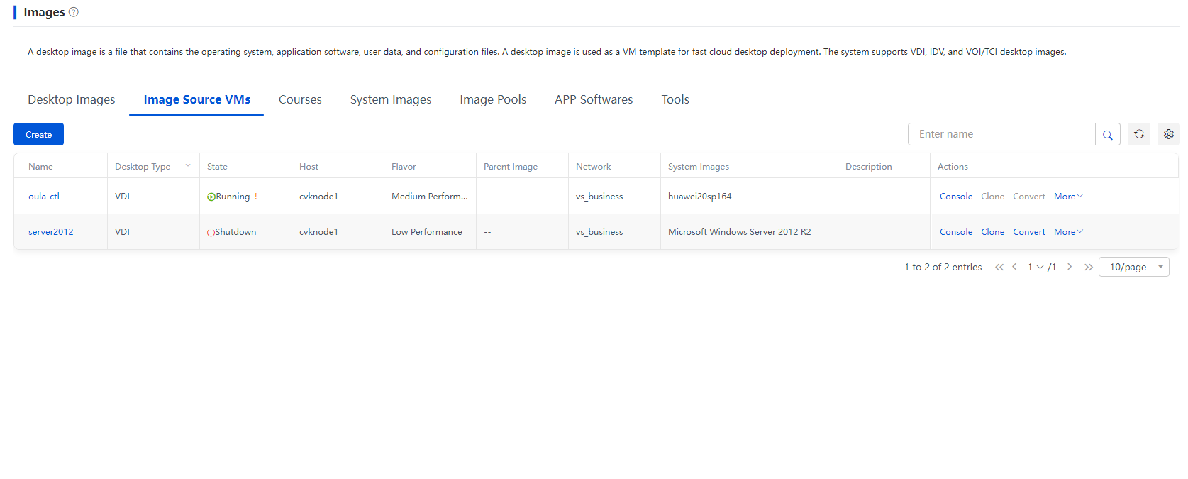Select the Medium Perform... flavor cell
Image resolution: width=1188 pixels, height=479 pixels.
[430, 197]
